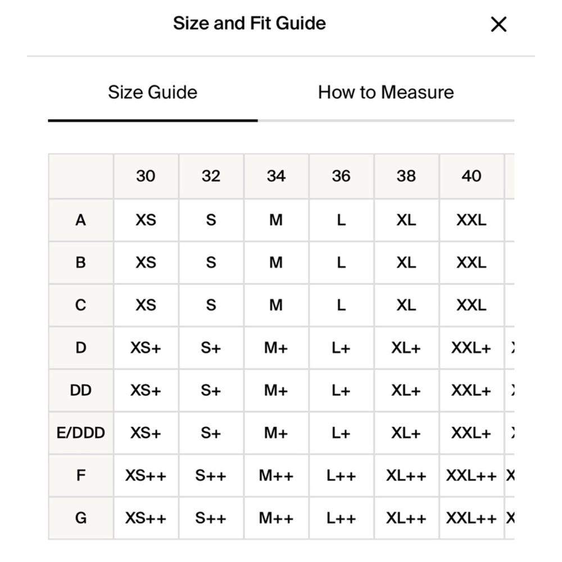Switch to the How to Measure tab
This screenshot has height=562, width=562.
[386, 93]
